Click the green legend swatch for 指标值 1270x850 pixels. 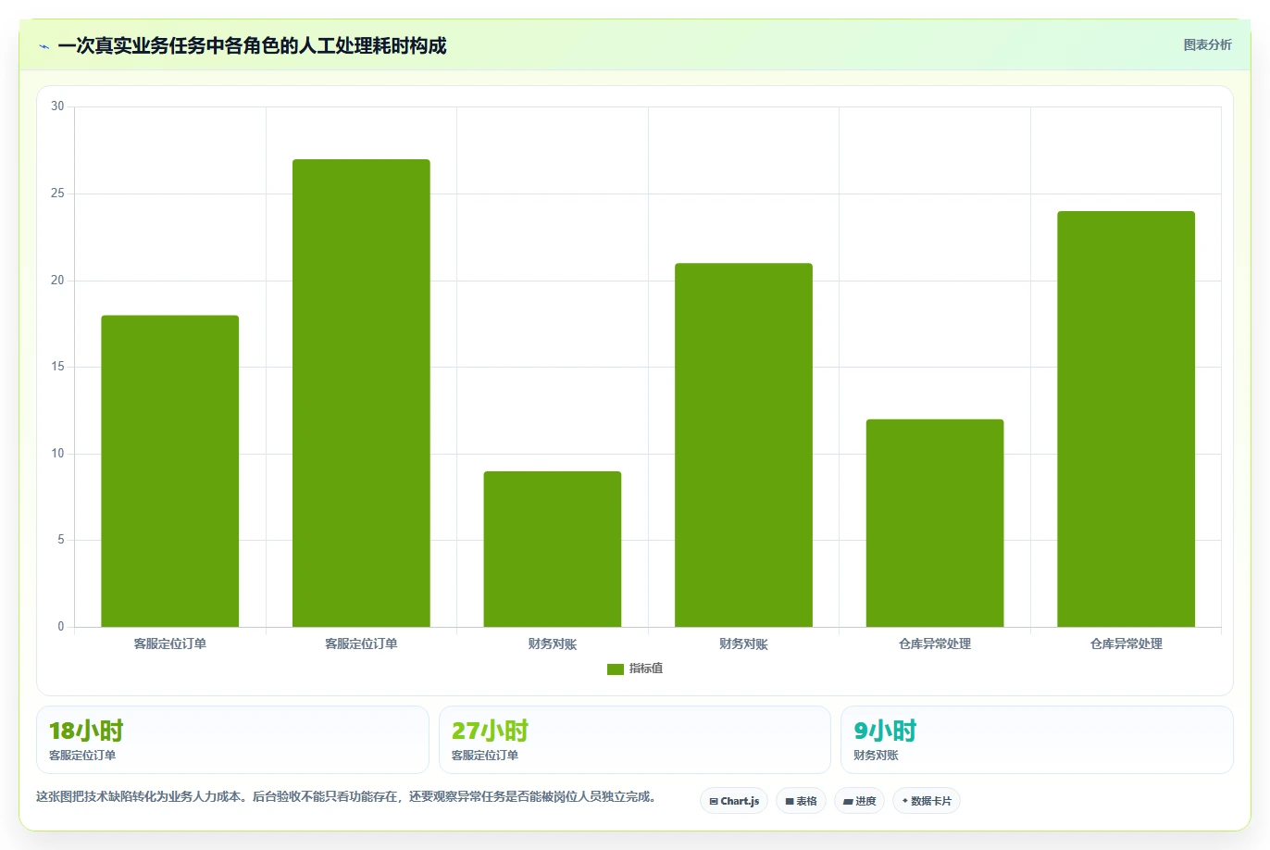click(x=616, y=669)
